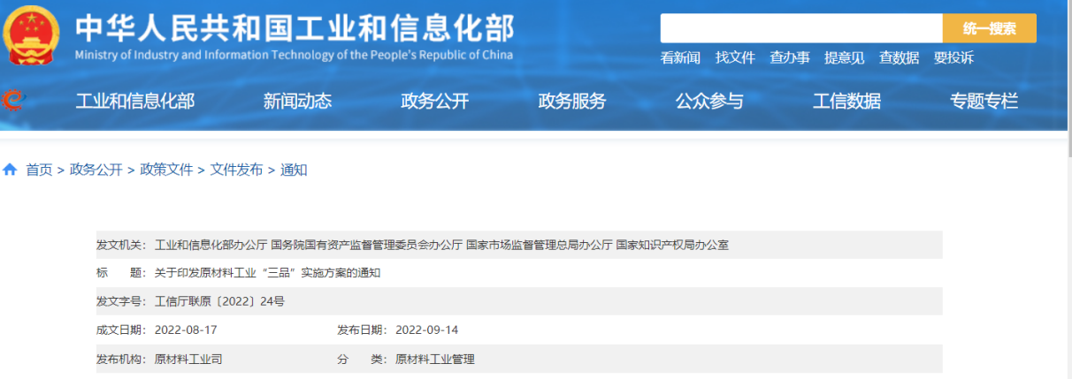Click the national emblem logo
1072x379 pixels.
(30, 34)
